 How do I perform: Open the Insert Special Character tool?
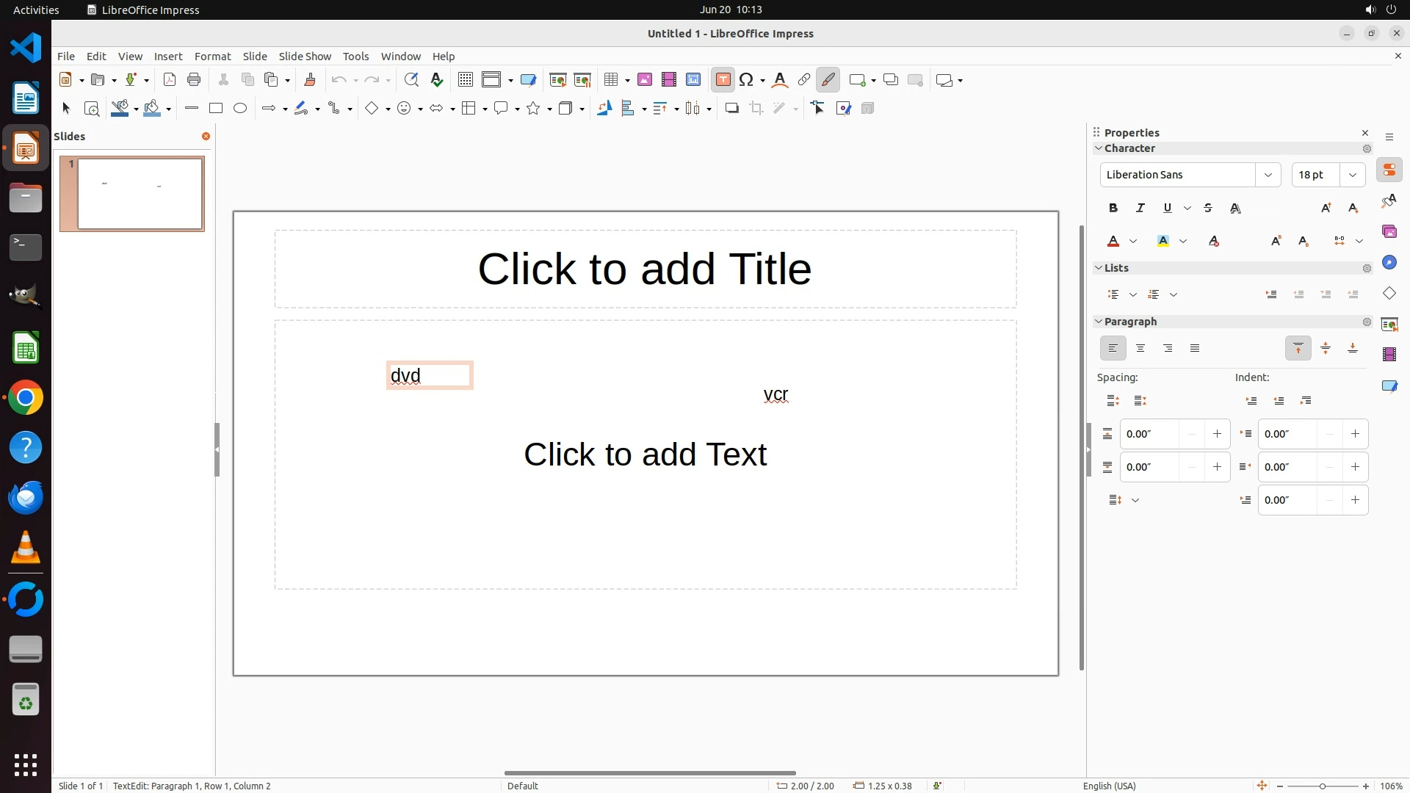(x=747, y=80)
